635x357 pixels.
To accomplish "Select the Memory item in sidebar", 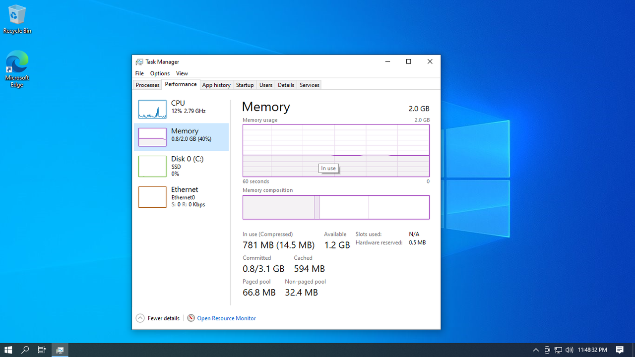I will click(181, 137).
